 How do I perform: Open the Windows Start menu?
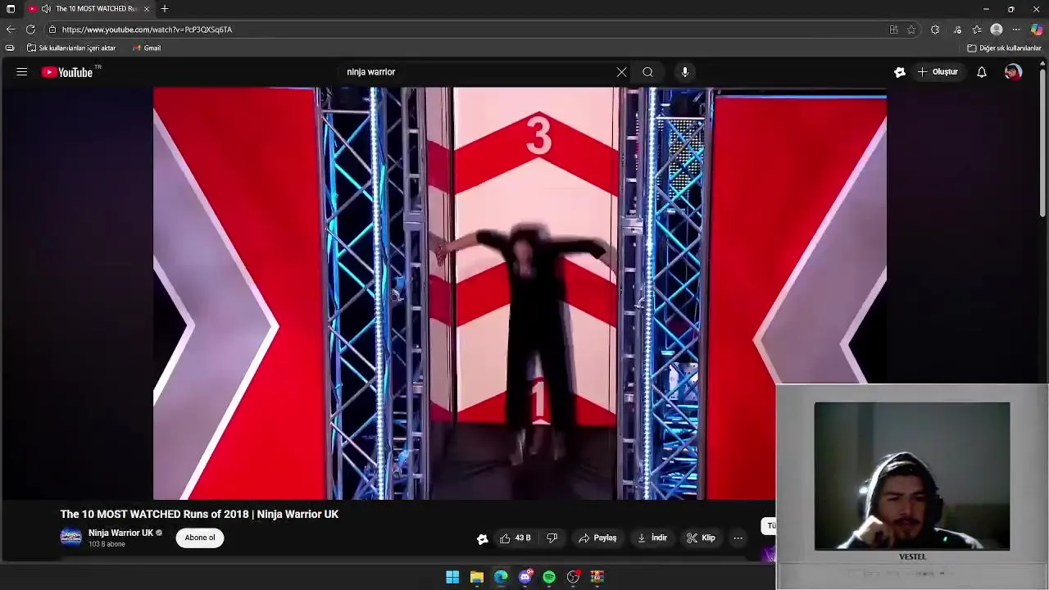point(452,577)
